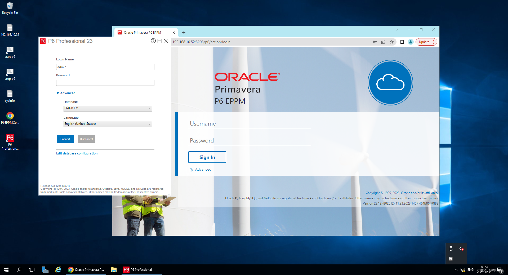The height and width of the screenshot is (275, 508).
Task: Close the Oracle Primavera P6 EPPM tab
Action: (x=174, y=33)
